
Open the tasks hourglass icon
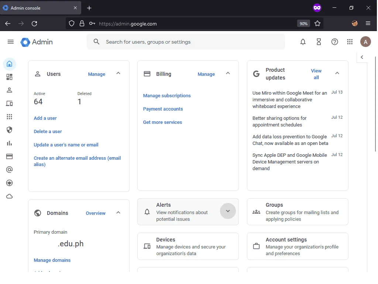[x=319, y=42]
